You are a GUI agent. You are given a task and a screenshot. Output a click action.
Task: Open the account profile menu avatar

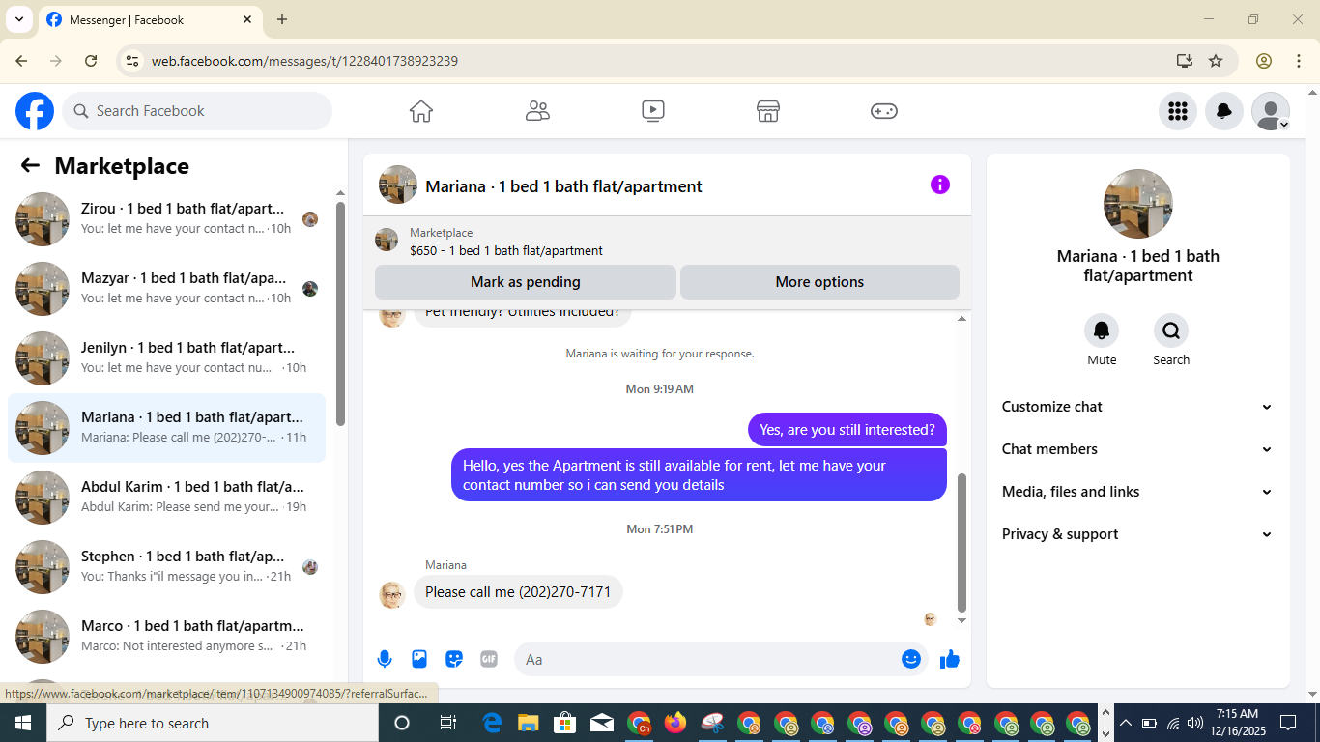coord(1271,111)
